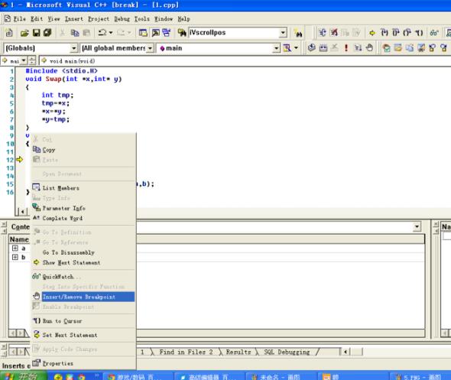This screenshot has width=451, height=380.
Task: Click the red exclamation Execute Program icon
Action: 346,47
